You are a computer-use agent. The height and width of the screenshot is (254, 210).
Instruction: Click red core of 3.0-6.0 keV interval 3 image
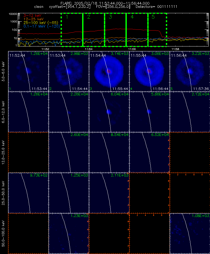[x=109, y=71]
